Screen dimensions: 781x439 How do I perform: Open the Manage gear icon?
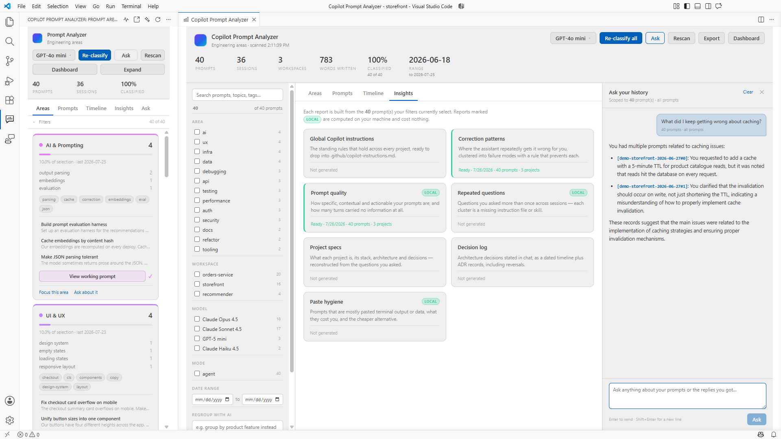pyautogui.click(x=9, y=420)
